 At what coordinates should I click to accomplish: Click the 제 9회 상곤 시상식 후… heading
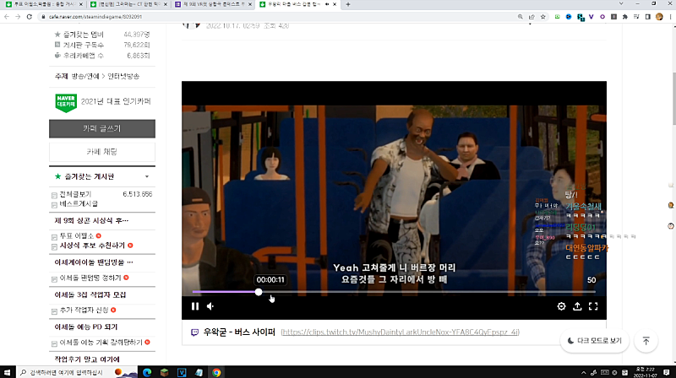tap(91, 221)
